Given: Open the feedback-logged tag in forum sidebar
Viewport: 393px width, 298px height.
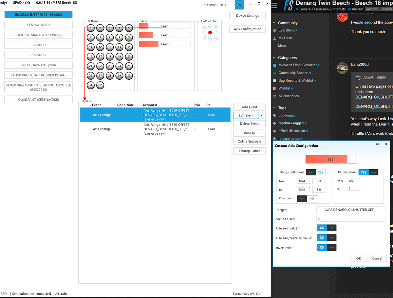Looking at the screenshot, I should 291,123.
